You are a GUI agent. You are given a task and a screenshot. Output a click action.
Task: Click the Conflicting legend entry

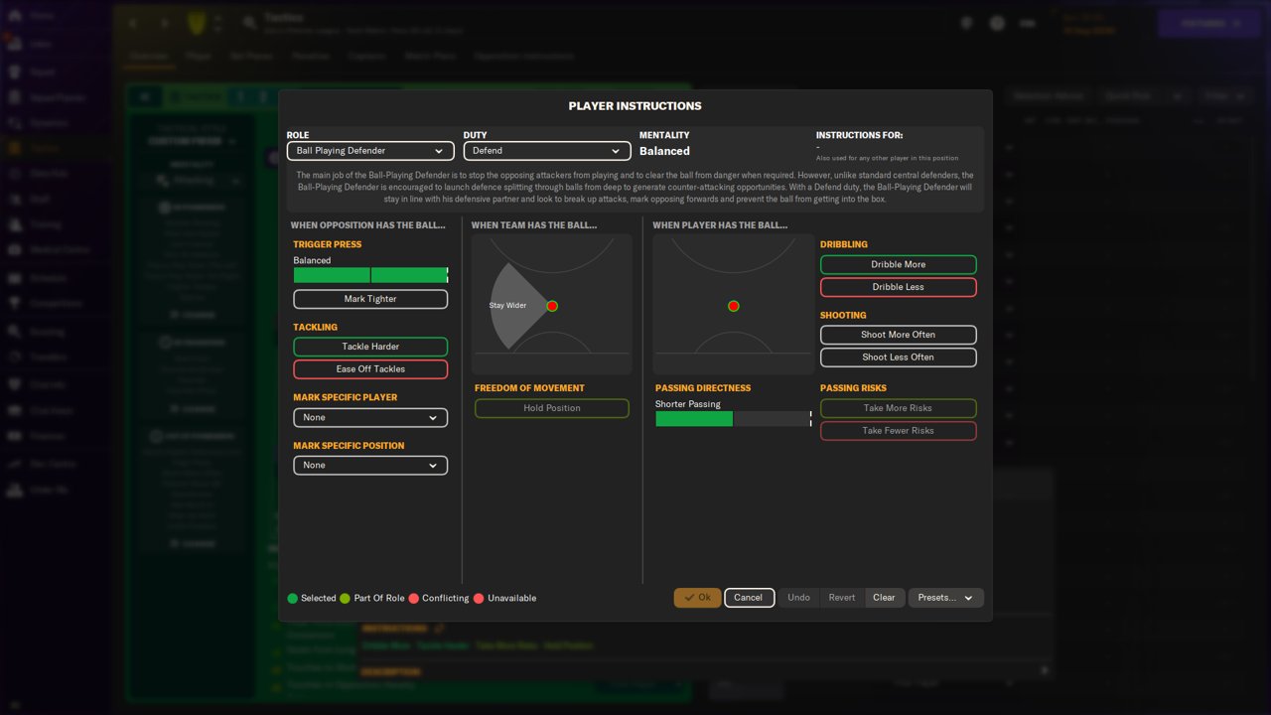coord(439,599)
